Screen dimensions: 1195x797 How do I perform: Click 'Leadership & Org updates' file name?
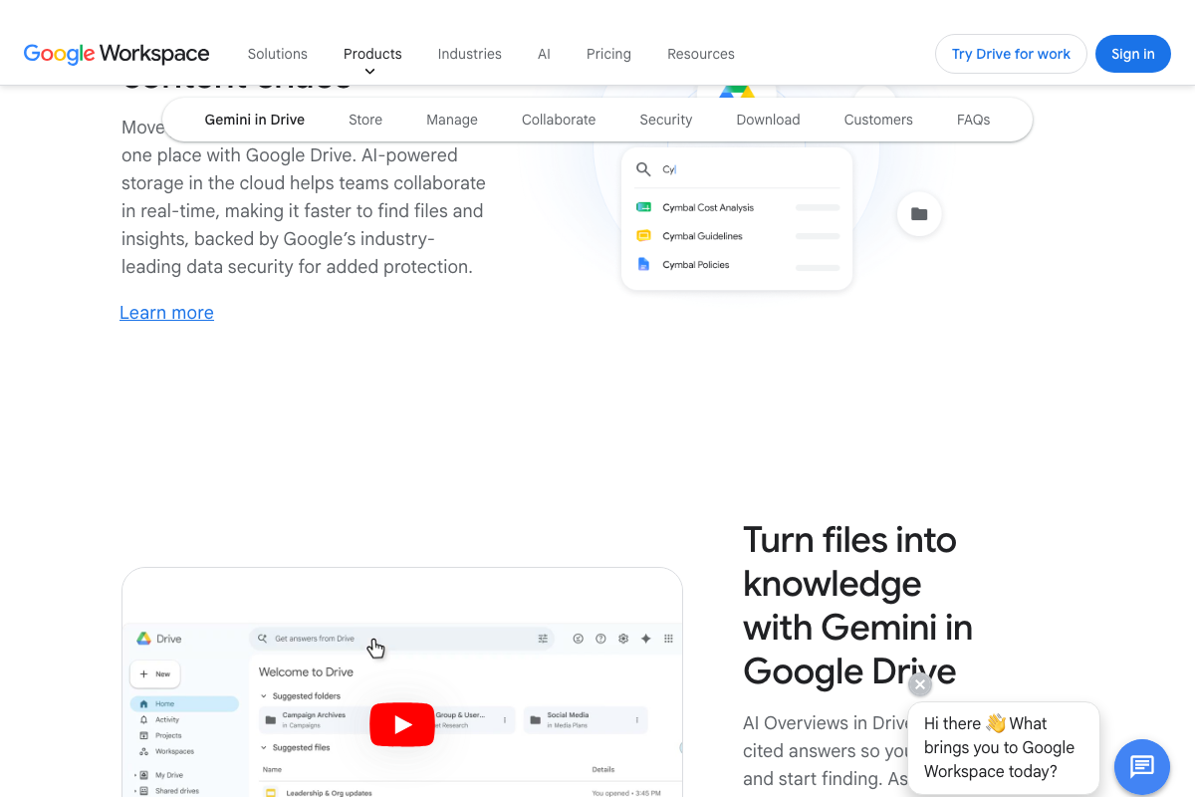[329, 793]
